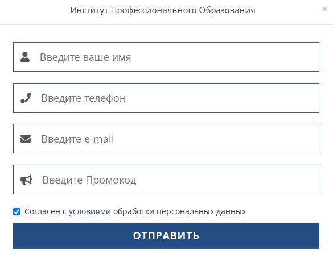Click 'обработки персональных данных' label text

pos(179,211)
